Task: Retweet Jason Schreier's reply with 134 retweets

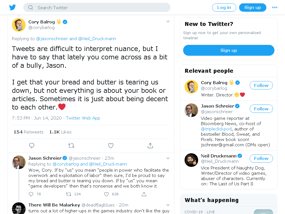Action: 68,194
